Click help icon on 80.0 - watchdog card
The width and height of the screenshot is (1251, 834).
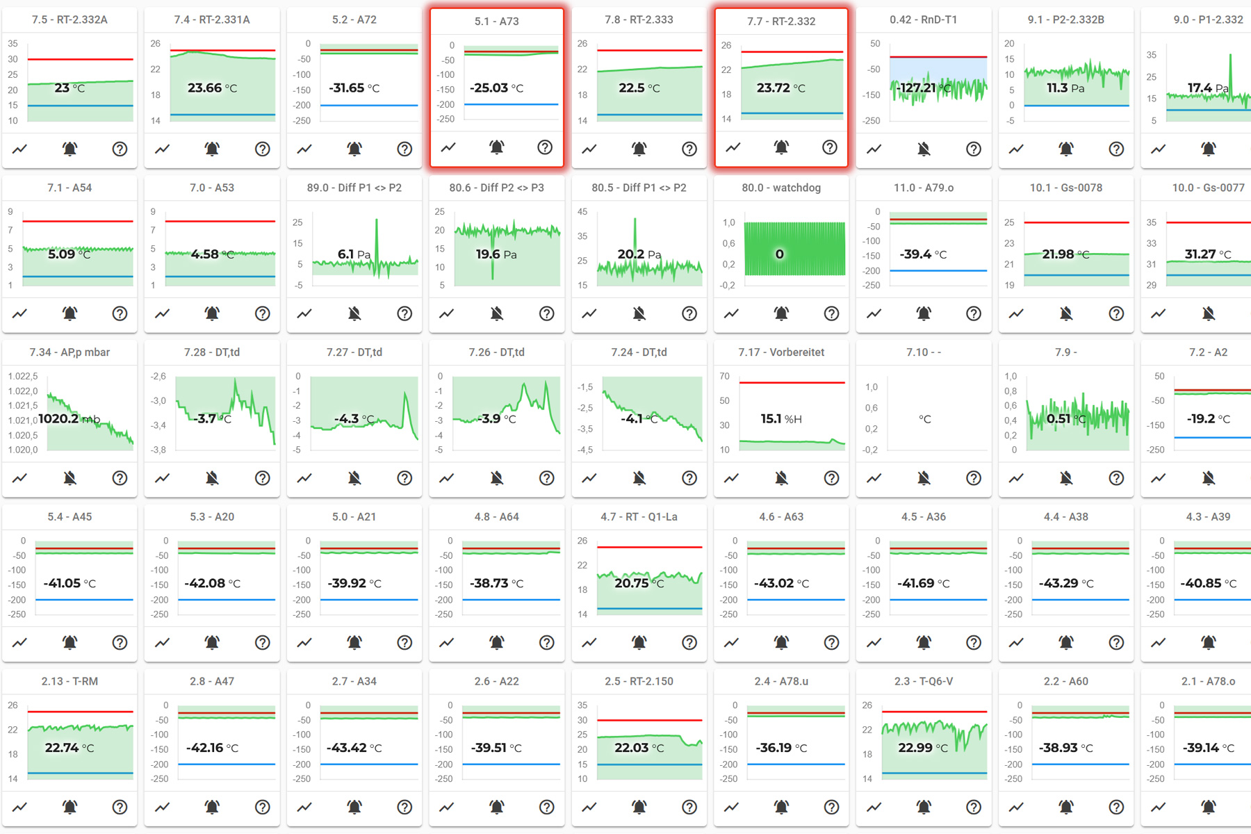[831, 313]
